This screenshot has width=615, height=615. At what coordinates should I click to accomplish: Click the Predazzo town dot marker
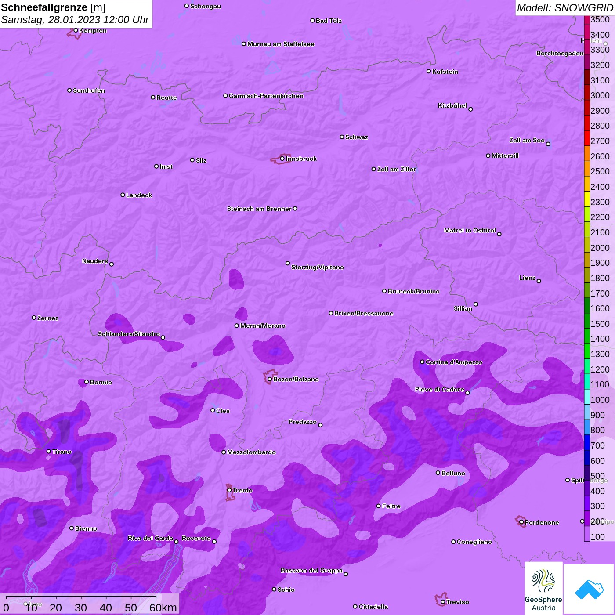[x=320, y=425]
